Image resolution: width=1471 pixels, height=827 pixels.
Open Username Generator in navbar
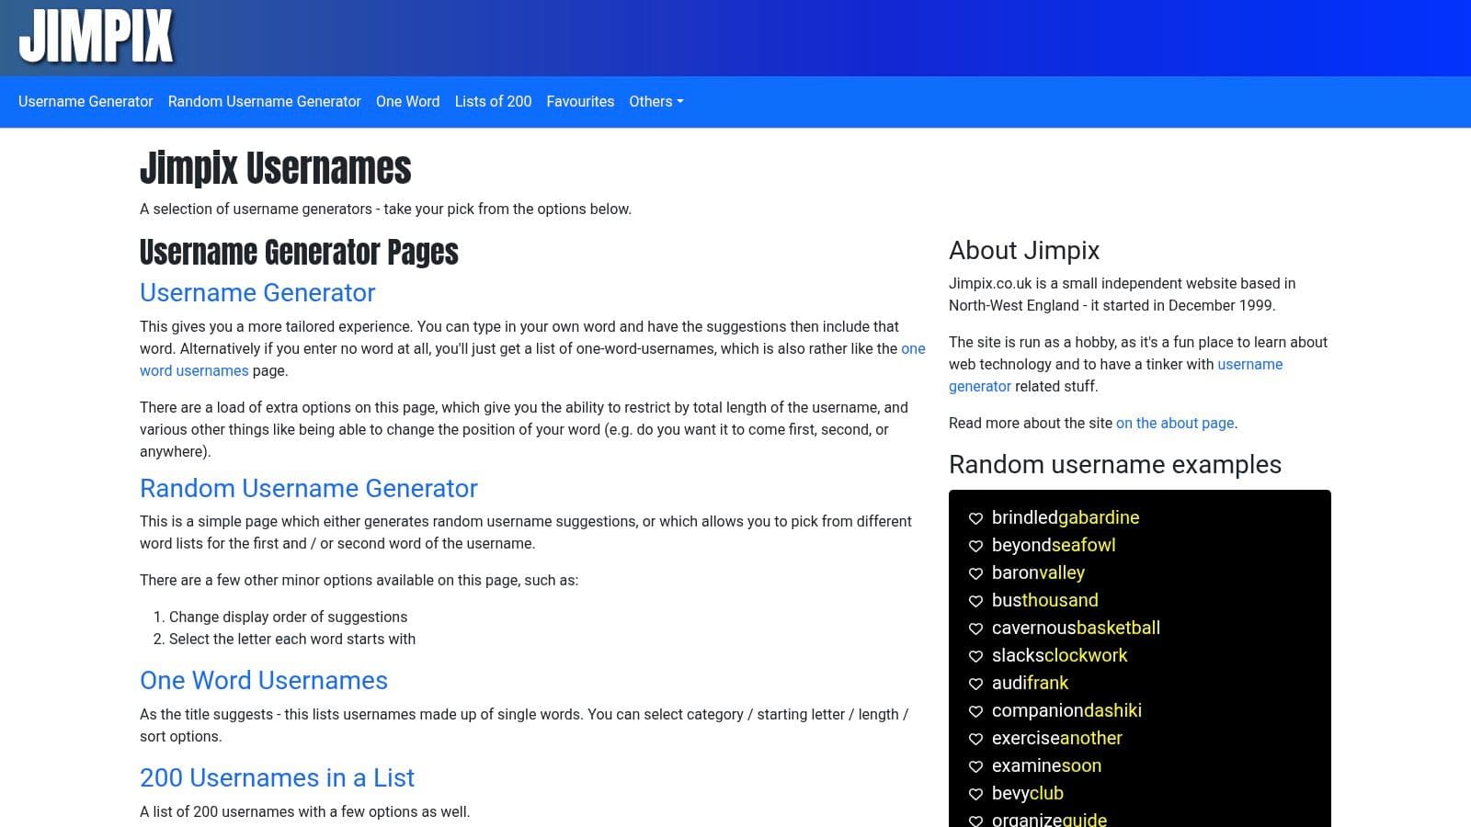pos(86,101)
